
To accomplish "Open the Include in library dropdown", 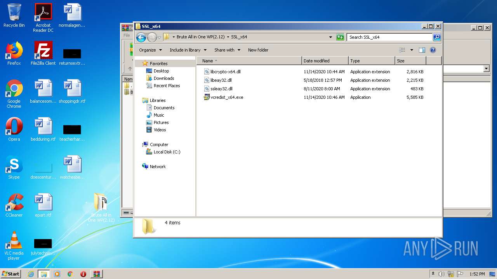I will point(188,50).
